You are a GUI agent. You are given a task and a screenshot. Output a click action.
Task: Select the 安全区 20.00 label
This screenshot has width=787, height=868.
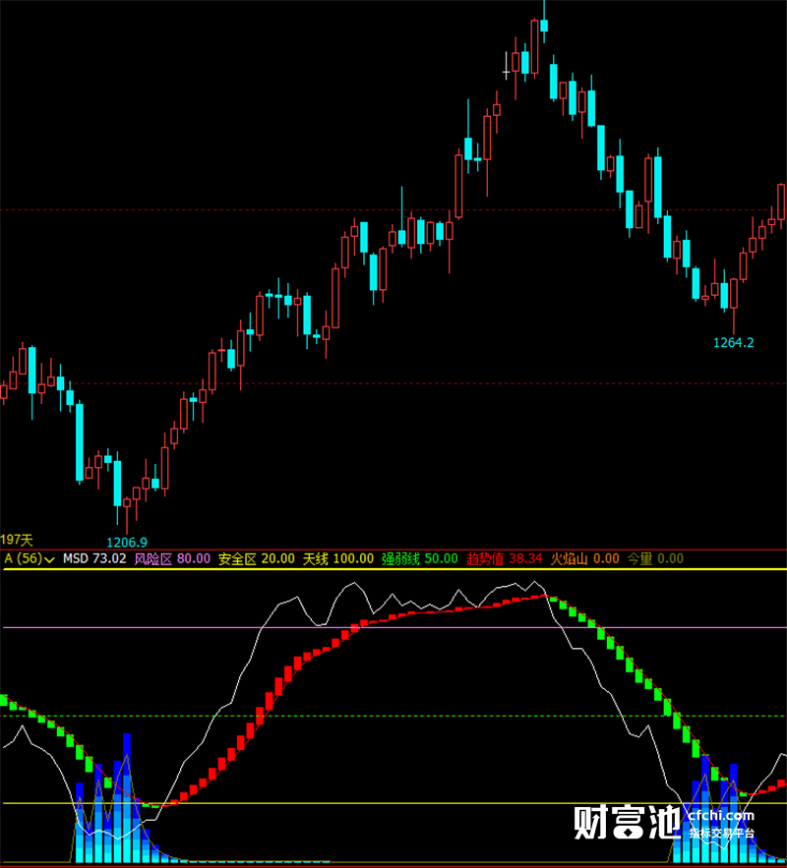pyautogui.click(x=257, y=558)
